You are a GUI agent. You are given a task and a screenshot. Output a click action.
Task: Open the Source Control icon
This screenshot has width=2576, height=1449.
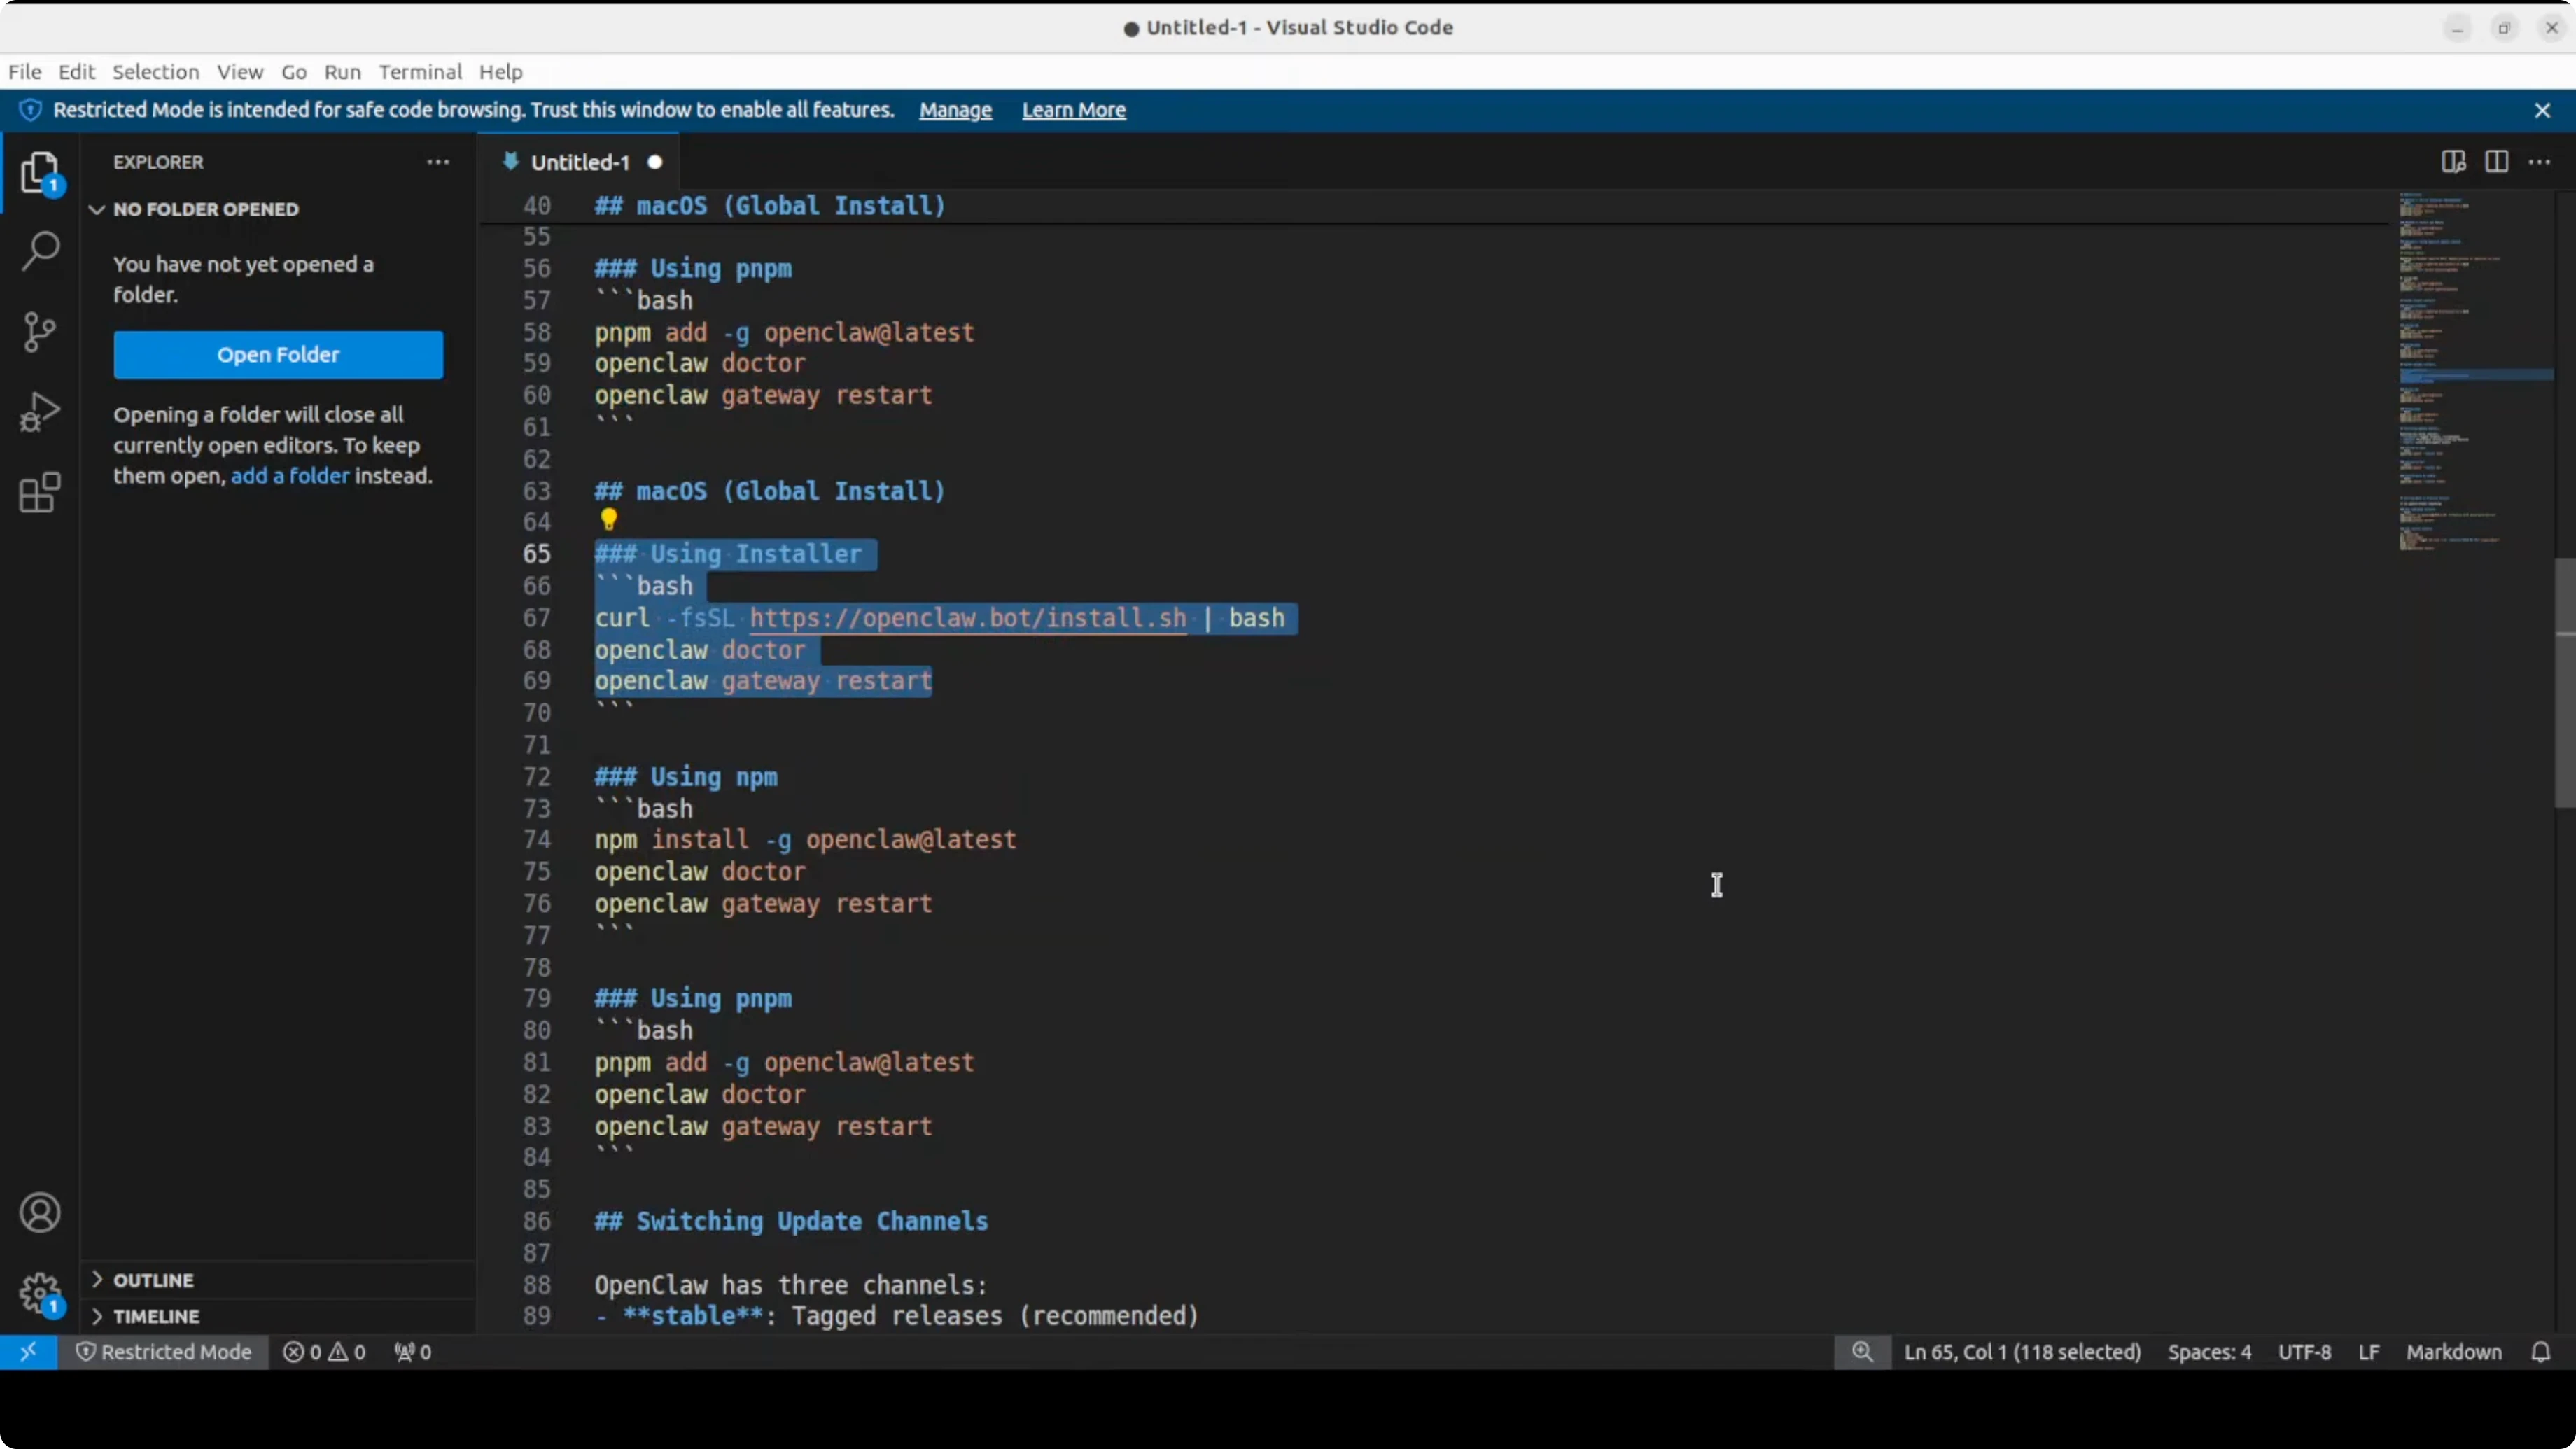[40, 332]
